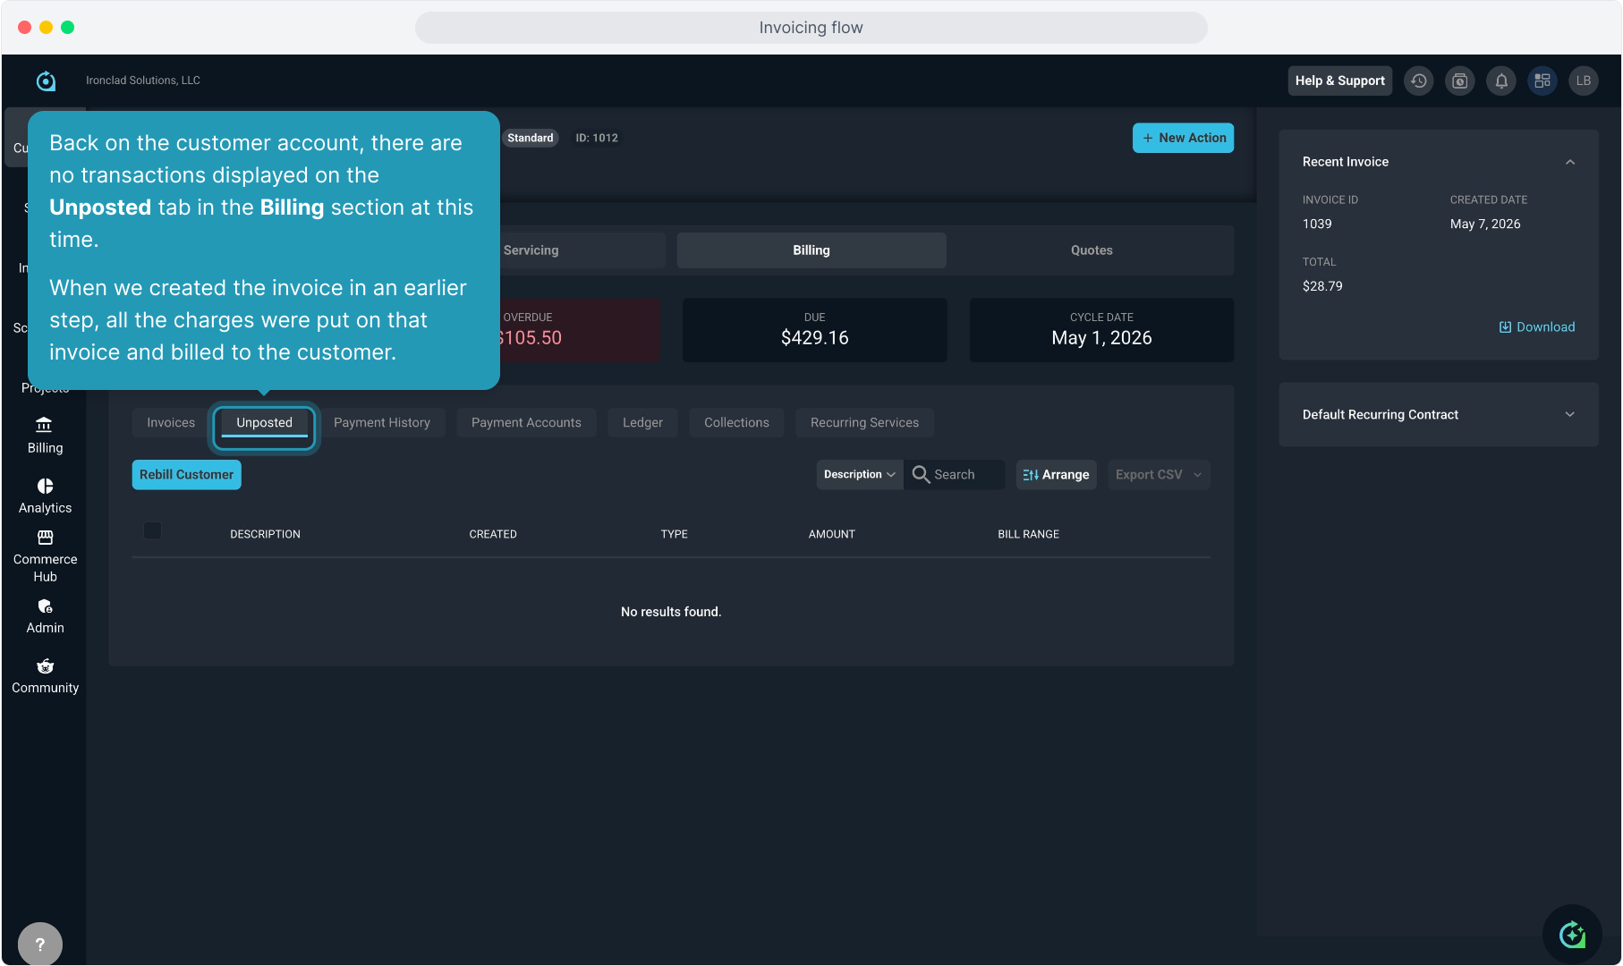Open the history clock icon

[1419, 80]
